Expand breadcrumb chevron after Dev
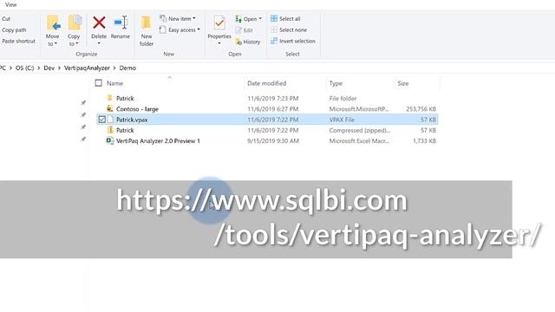This screenshot has height=312, width=555. 59,68
